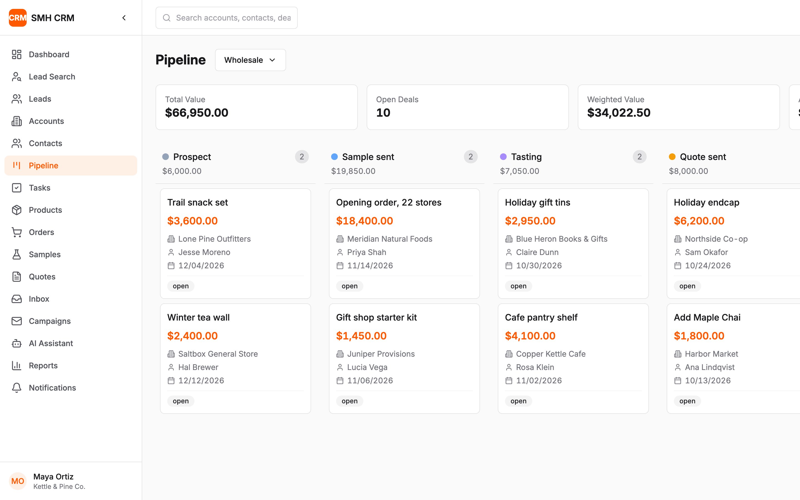
Task: Collapse the sidebar with the chevron arrow
Action: pos(124,17)
